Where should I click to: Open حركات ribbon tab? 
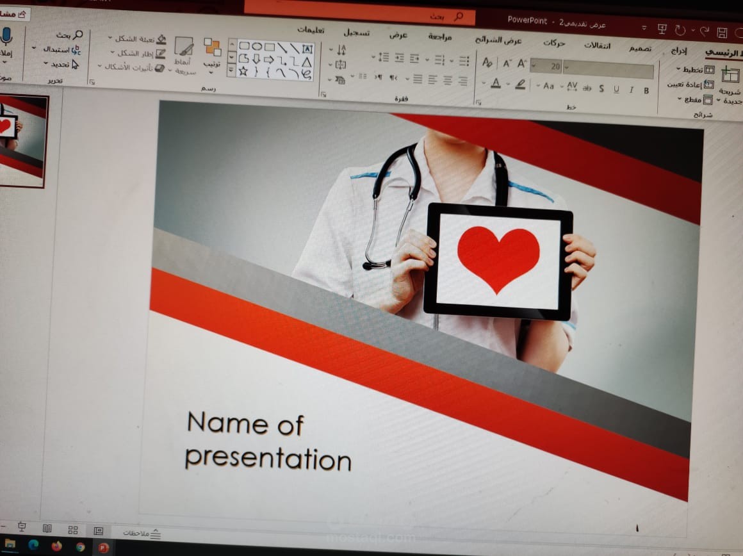point(554,43)
